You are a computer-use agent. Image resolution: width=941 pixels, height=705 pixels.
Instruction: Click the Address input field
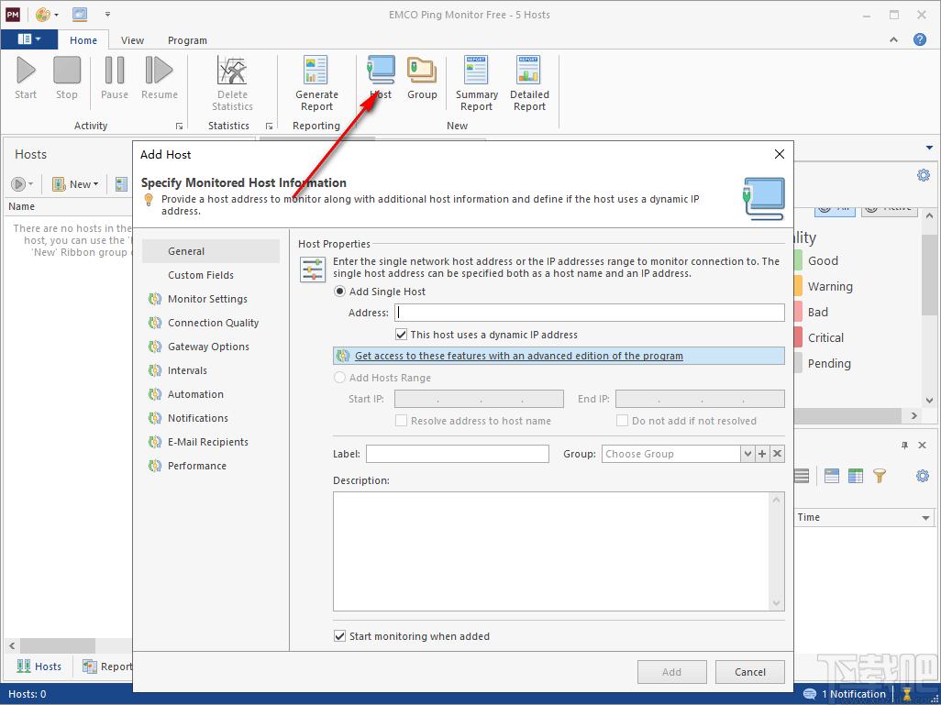tap(590, 313)
